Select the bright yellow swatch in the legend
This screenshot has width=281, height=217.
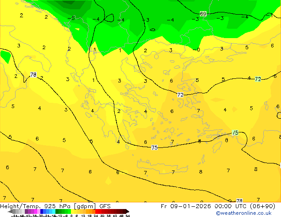pyautogui.click(x=72, y=212)
